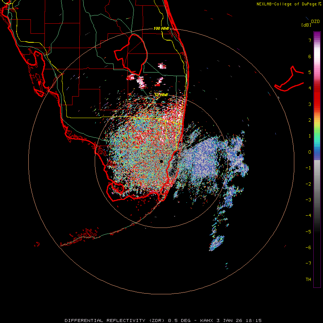Click the 0 value on the color scale

pos(310,152)
